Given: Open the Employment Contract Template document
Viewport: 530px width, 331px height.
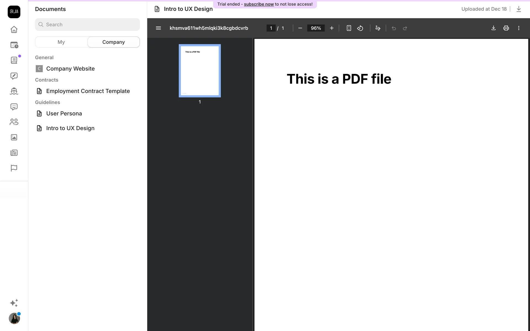Looking at the screenshot, I should 88,91.
